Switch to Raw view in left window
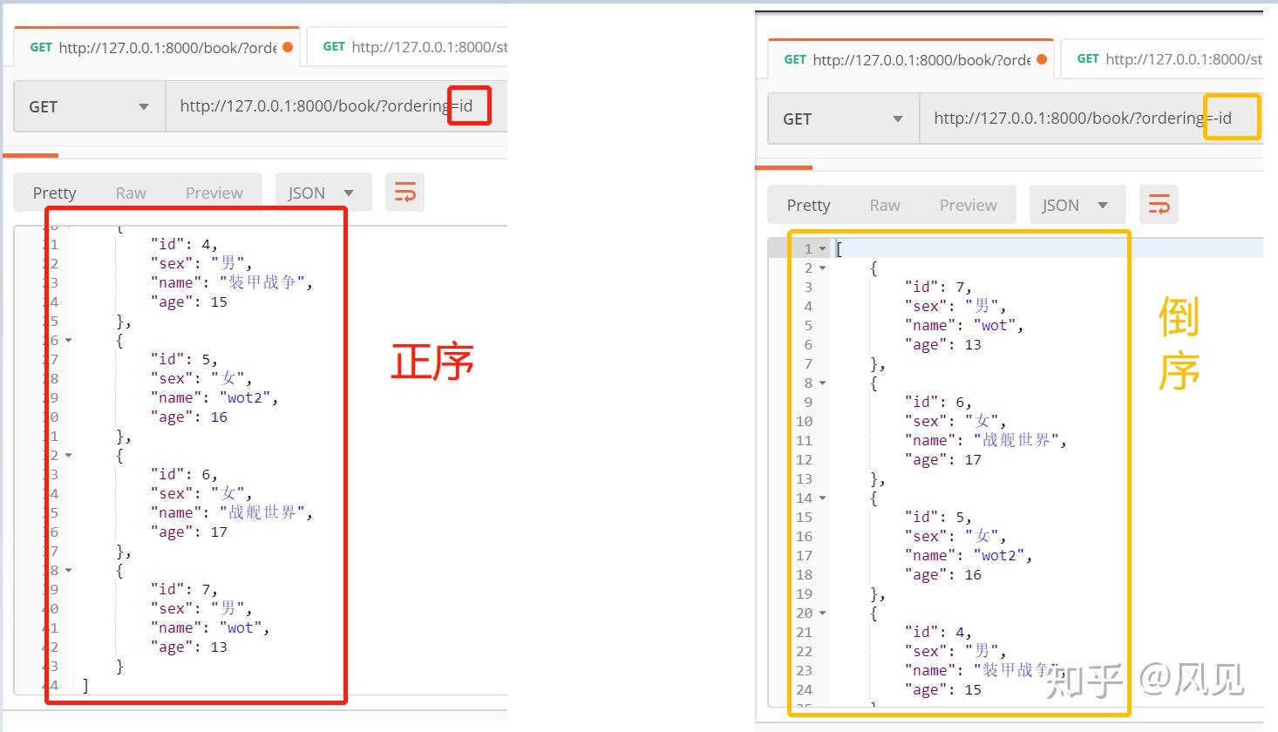Screen dimensions: 1278x732 (131, 193)
